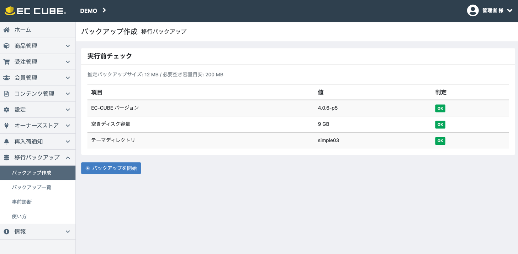Click the 情報 info circle icon

tap(6, 232)
